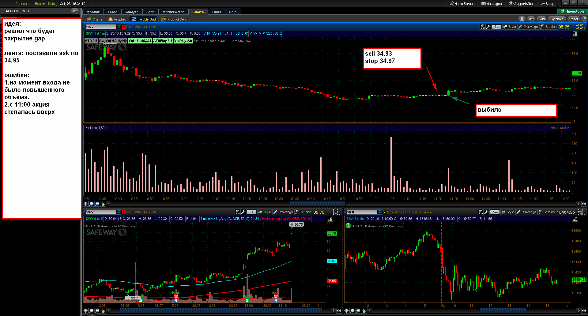The image size is (588, 316).
Task: Switch to the MarketWatch tab
Action: (173, 12)
